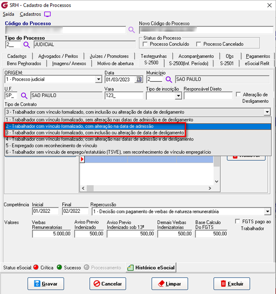Open the Advogados / Peritos tab
Image resolution: width=276 pixels, height=294 pixels.
click(x=58, y=56)
